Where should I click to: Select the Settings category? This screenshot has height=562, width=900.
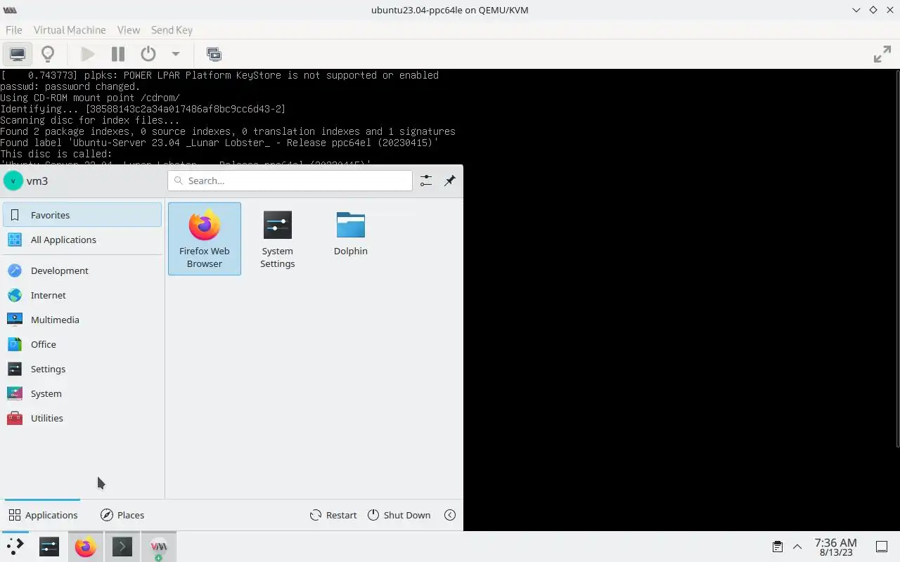point(82,369)
